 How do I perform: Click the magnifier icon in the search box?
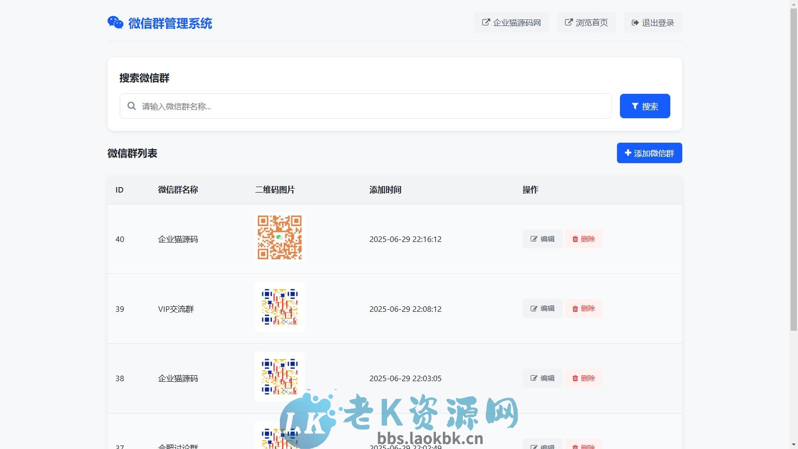point(131,106)
